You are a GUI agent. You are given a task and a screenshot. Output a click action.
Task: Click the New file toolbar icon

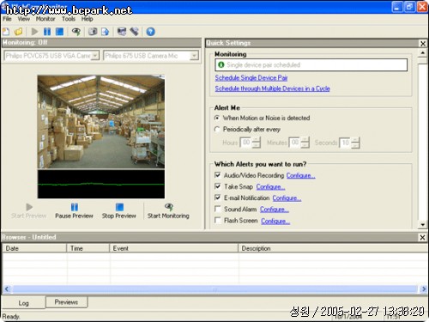pyautogui.click(x=6, y=32)
